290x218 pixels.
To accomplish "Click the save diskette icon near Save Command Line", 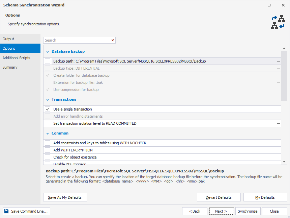I will [6, 211].
